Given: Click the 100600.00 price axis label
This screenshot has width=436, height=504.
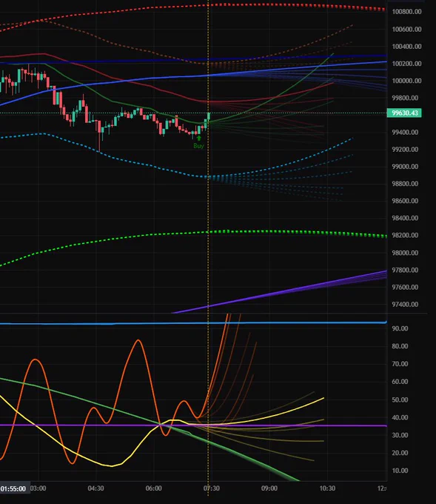Looking at the screenshot, I should coord(406,29).
